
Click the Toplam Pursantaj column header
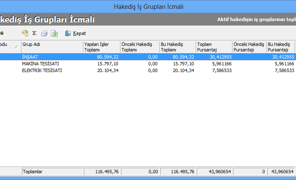214,47
